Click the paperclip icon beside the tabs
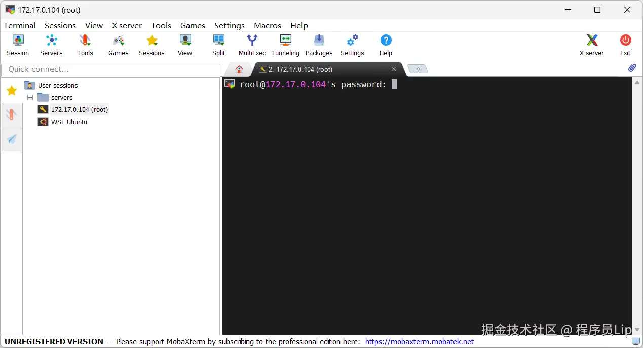643x348 pixels. (x=632, y=68)
